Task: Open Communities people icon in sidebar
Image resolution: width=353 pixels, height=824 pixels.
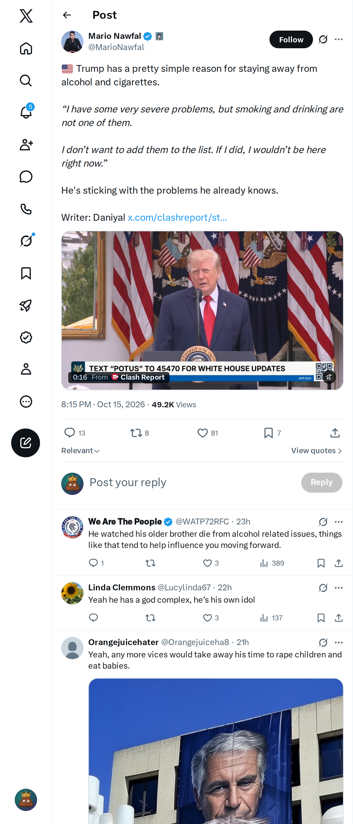Action: (x=26, y=144)
